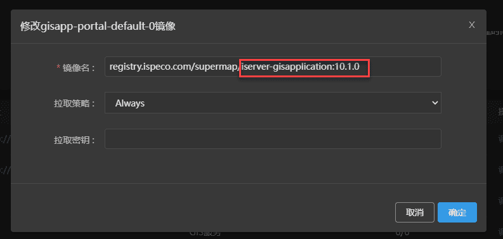
Task: Click into the 镜像名 image name field
Action: [x=273, y=67]
